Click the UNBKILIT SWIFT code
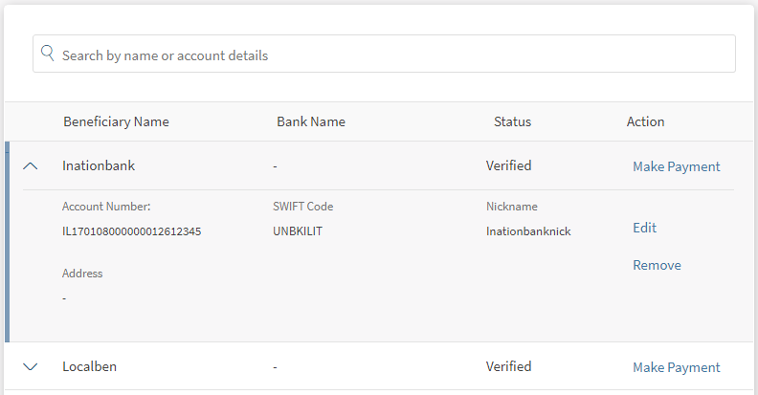758x395 pixels. 300,231
